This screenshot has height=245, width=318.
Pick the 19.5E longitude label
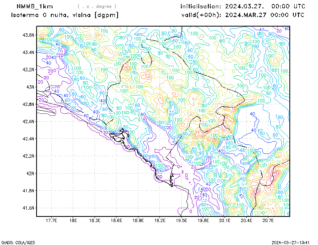pyautogui.click(x=182, y=220)
